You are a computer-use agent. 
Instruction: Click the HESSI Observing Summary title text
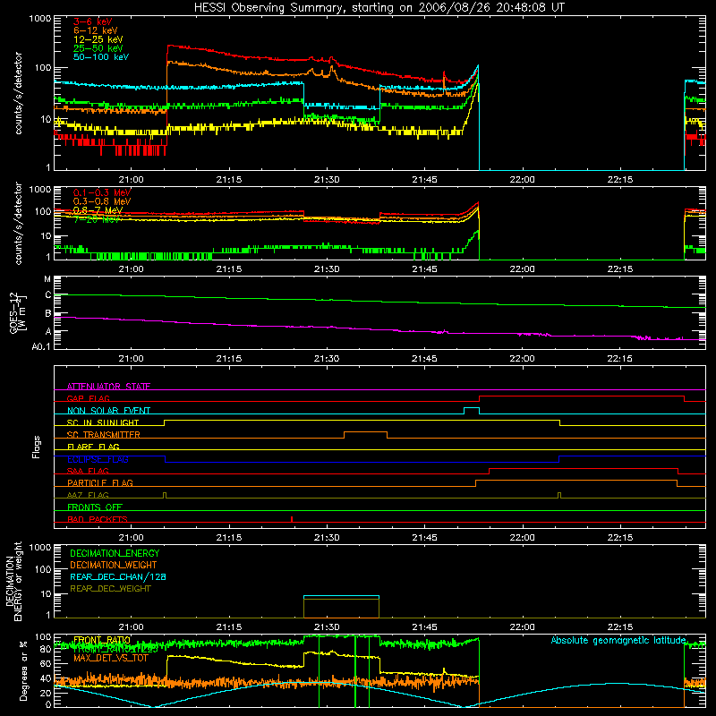pos(379,7)
